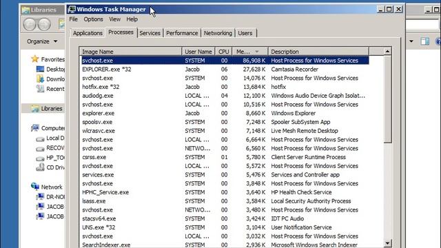The width and height of the screenshot is (441, 248).
Task: Select the RECOVERY drive icon
Action: (40, 149)
